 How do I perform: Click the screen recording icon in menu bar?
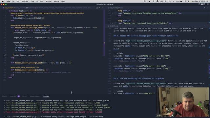[145, 1]
